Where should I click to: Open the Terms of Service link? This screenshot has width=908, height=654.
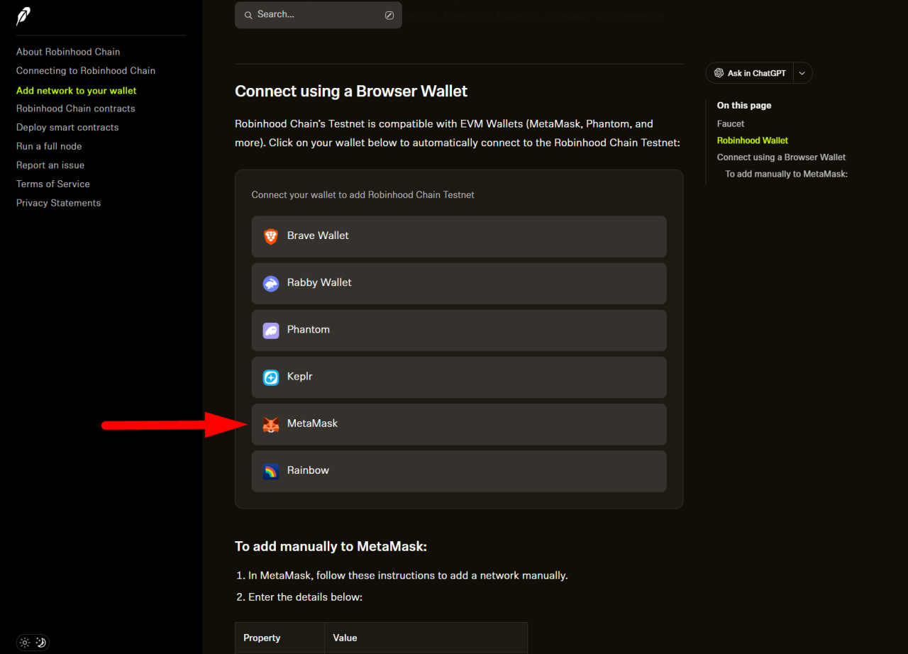point(53,184)
